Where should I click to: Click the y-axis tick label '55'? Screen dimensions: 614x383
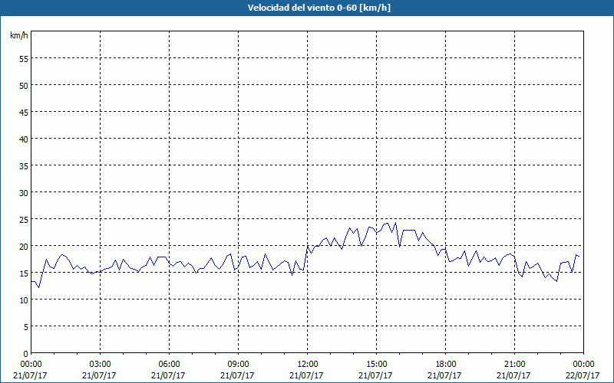[x=24, y=59]
